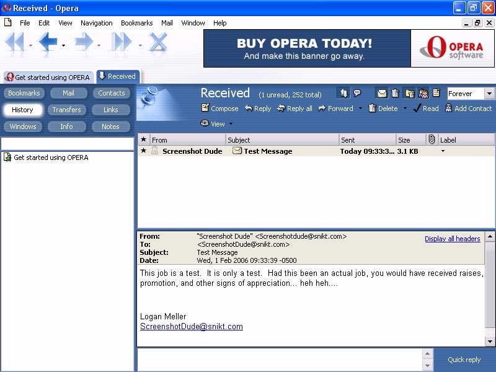Image resolution: width=496 pixels, height=372 pixels.
Task: Open ScreenshotDude@snikt.com email link
Action: pos(192,327)
